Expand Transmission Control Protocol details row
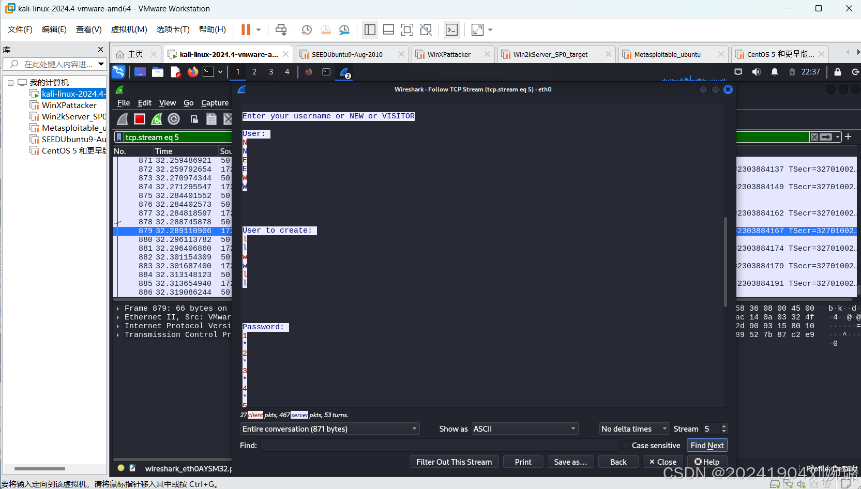This screenshot has height=489, width=861. pos(118,335)
